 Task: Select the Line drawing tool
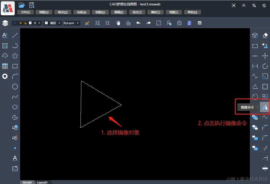pos(15,35)
